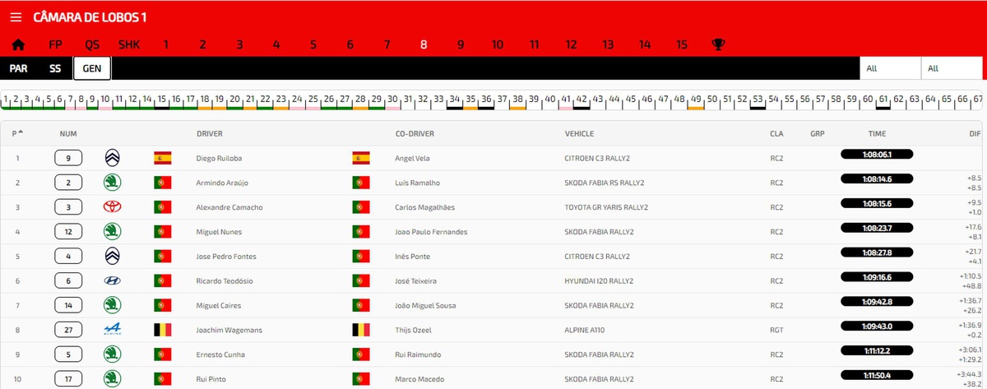The width and height of the screenshot is (987, 389).
Task: Click Alpine logo in Joachim Wagemans row
Action: pos(113,330)
